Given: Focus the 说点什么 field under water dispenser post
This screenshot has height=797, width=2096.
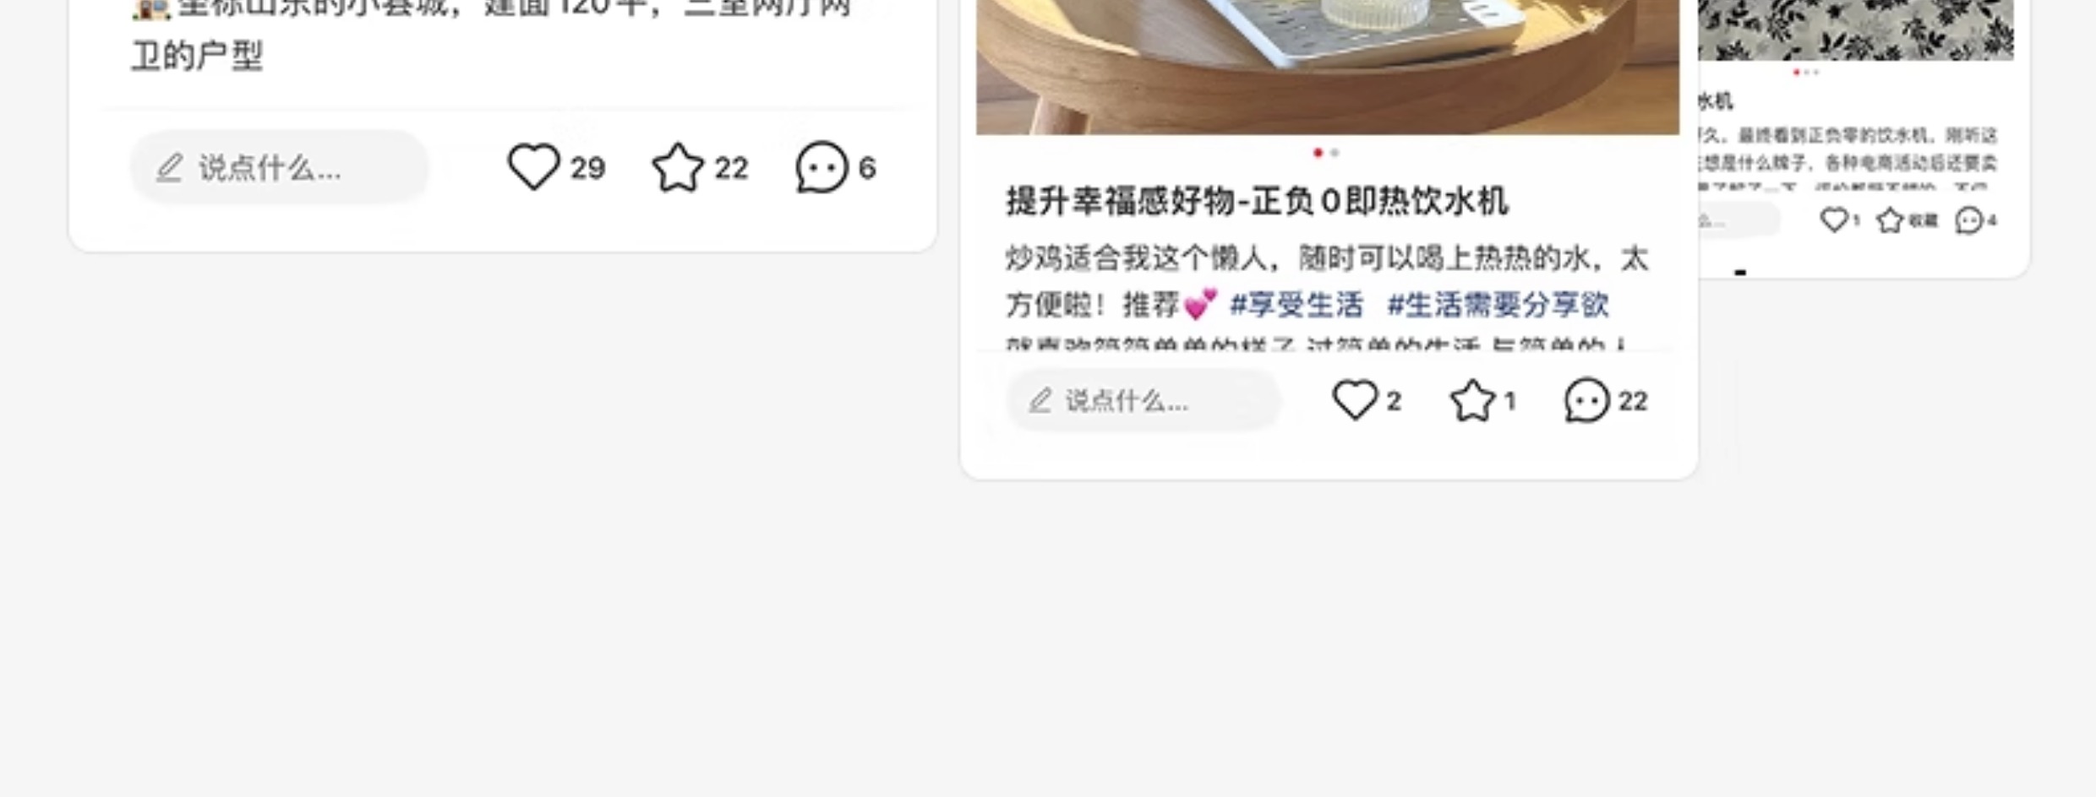Looking at the screenshot, I should [1144, 400].
